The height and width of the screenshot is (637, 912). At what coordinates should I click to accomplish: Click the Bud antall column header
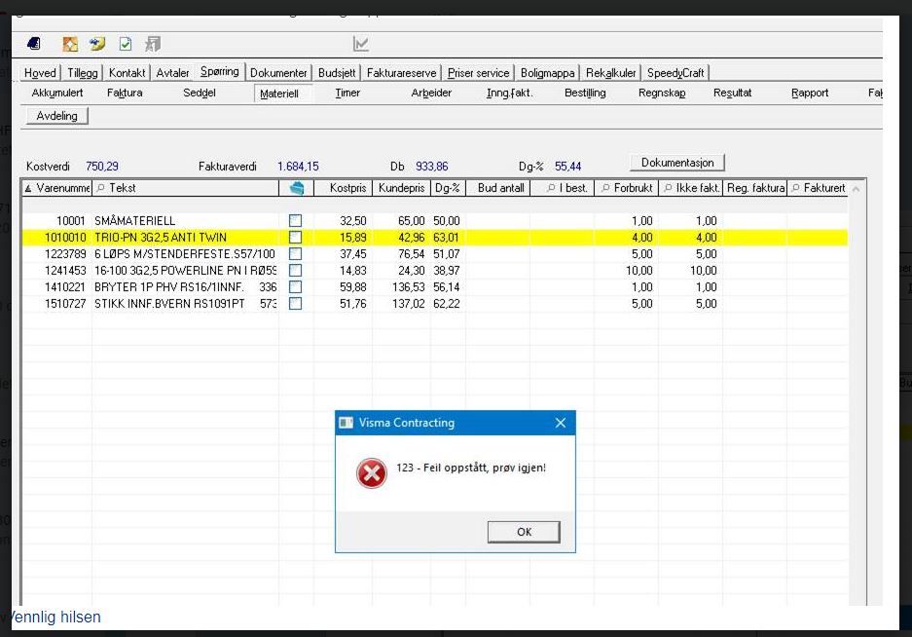pos(498,187)
